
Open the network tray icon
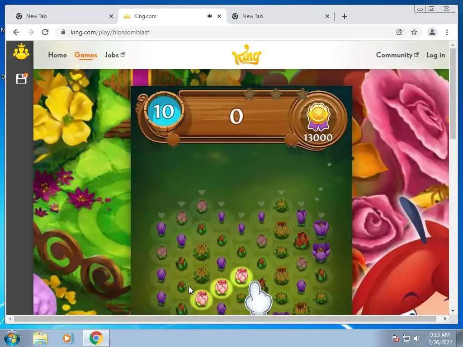[406, 338]
